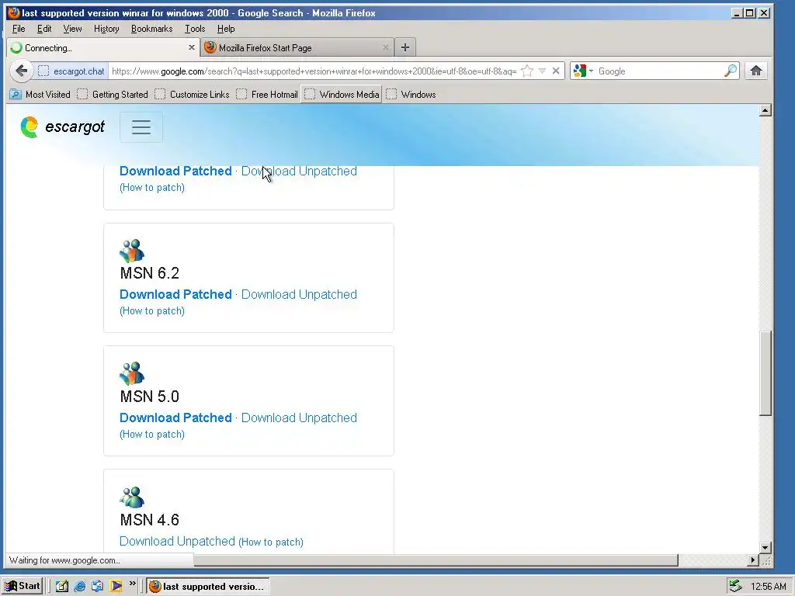Click the Google search input box

658,71
